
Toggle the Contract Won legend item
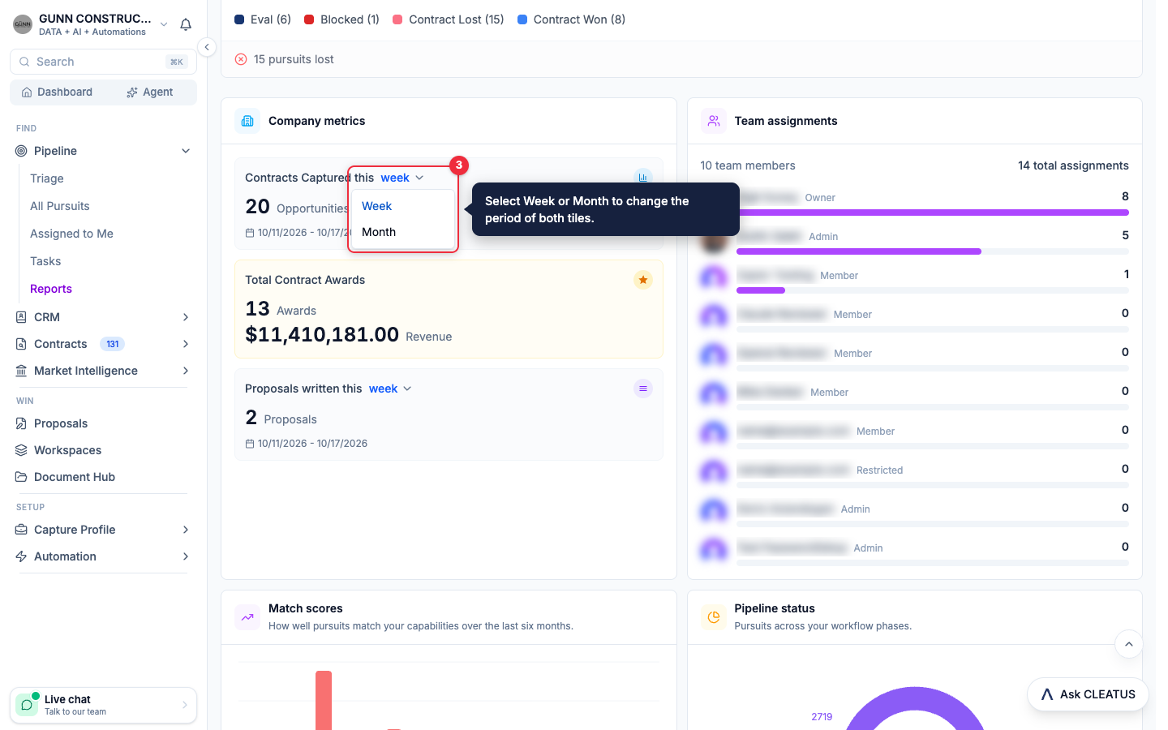click(572, 19)
